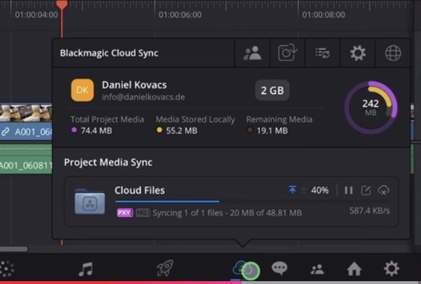The height and width of the screenshot is (284, 421).
Task: Pause the Cloud Files sync
Action: (348, 191)
